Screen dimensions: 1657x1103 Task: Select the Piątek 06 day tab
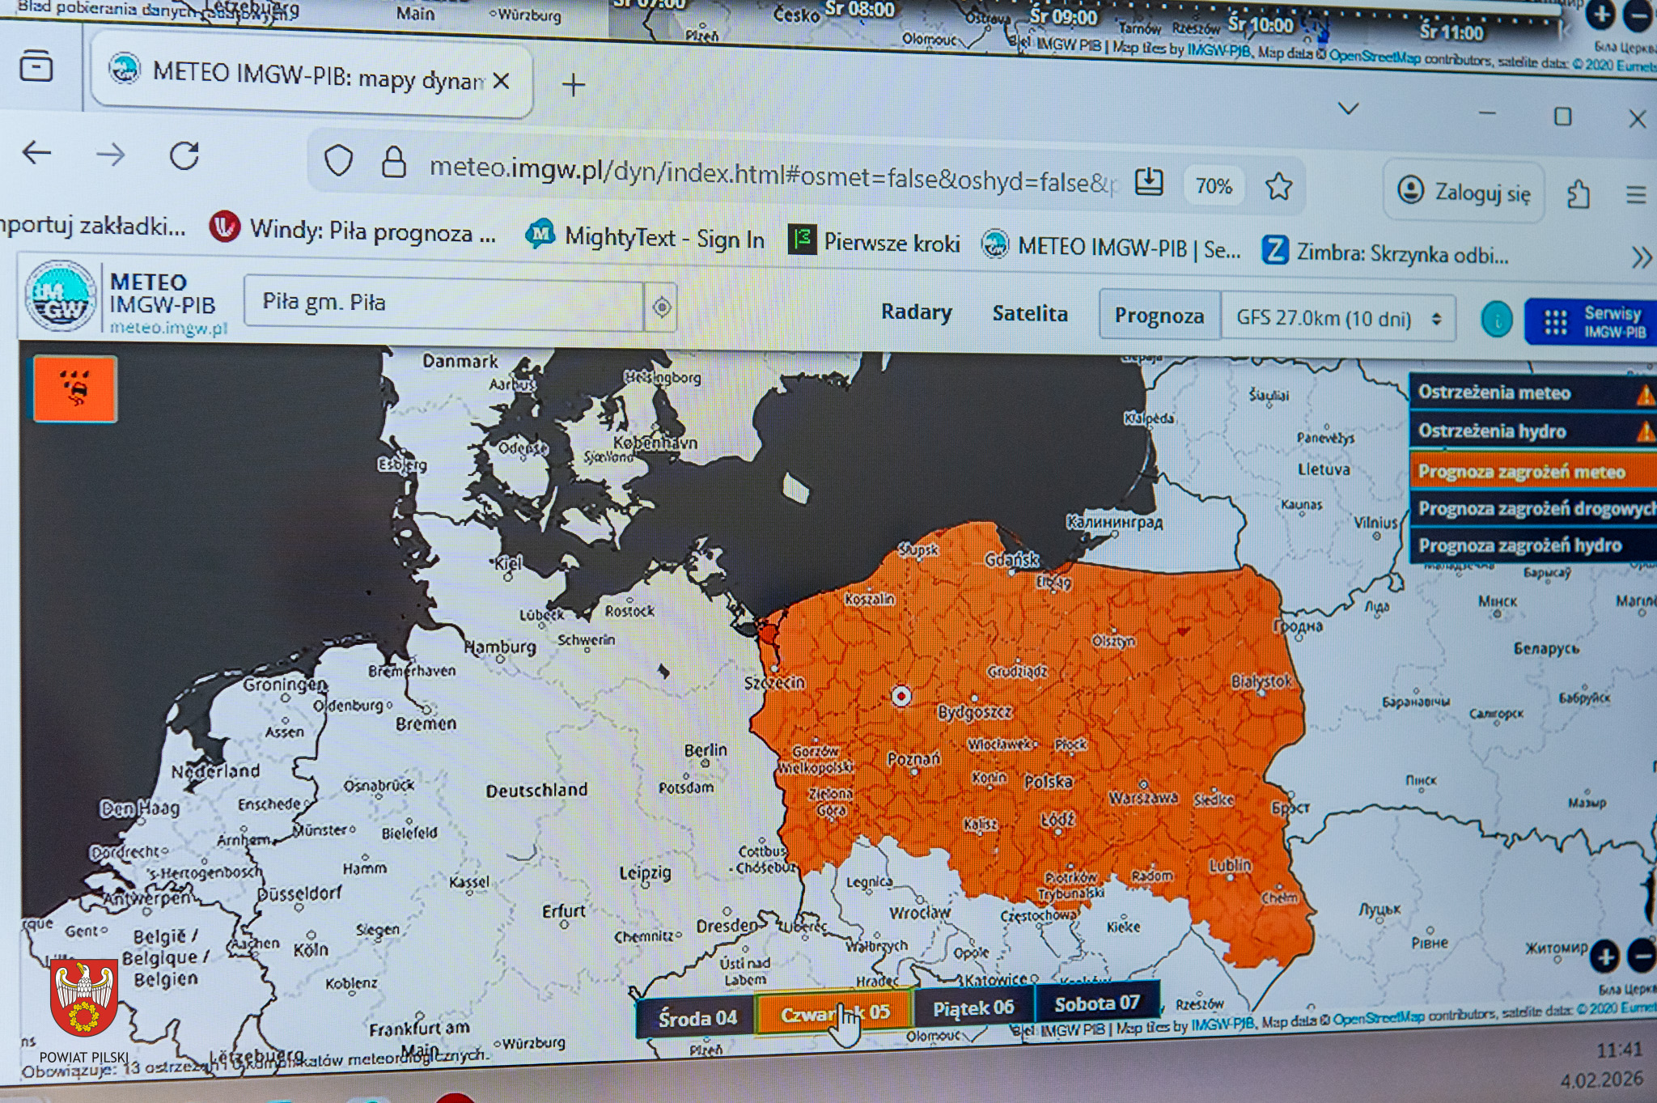tap(973, 1008)
